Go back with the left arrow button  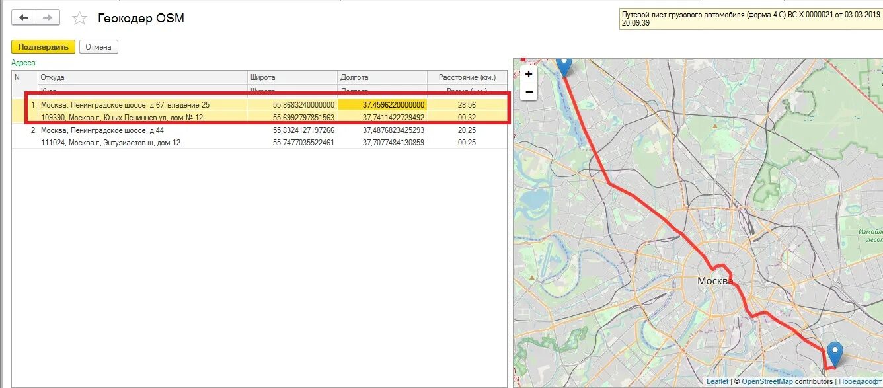pyautogui.click(x=24, y=18)
